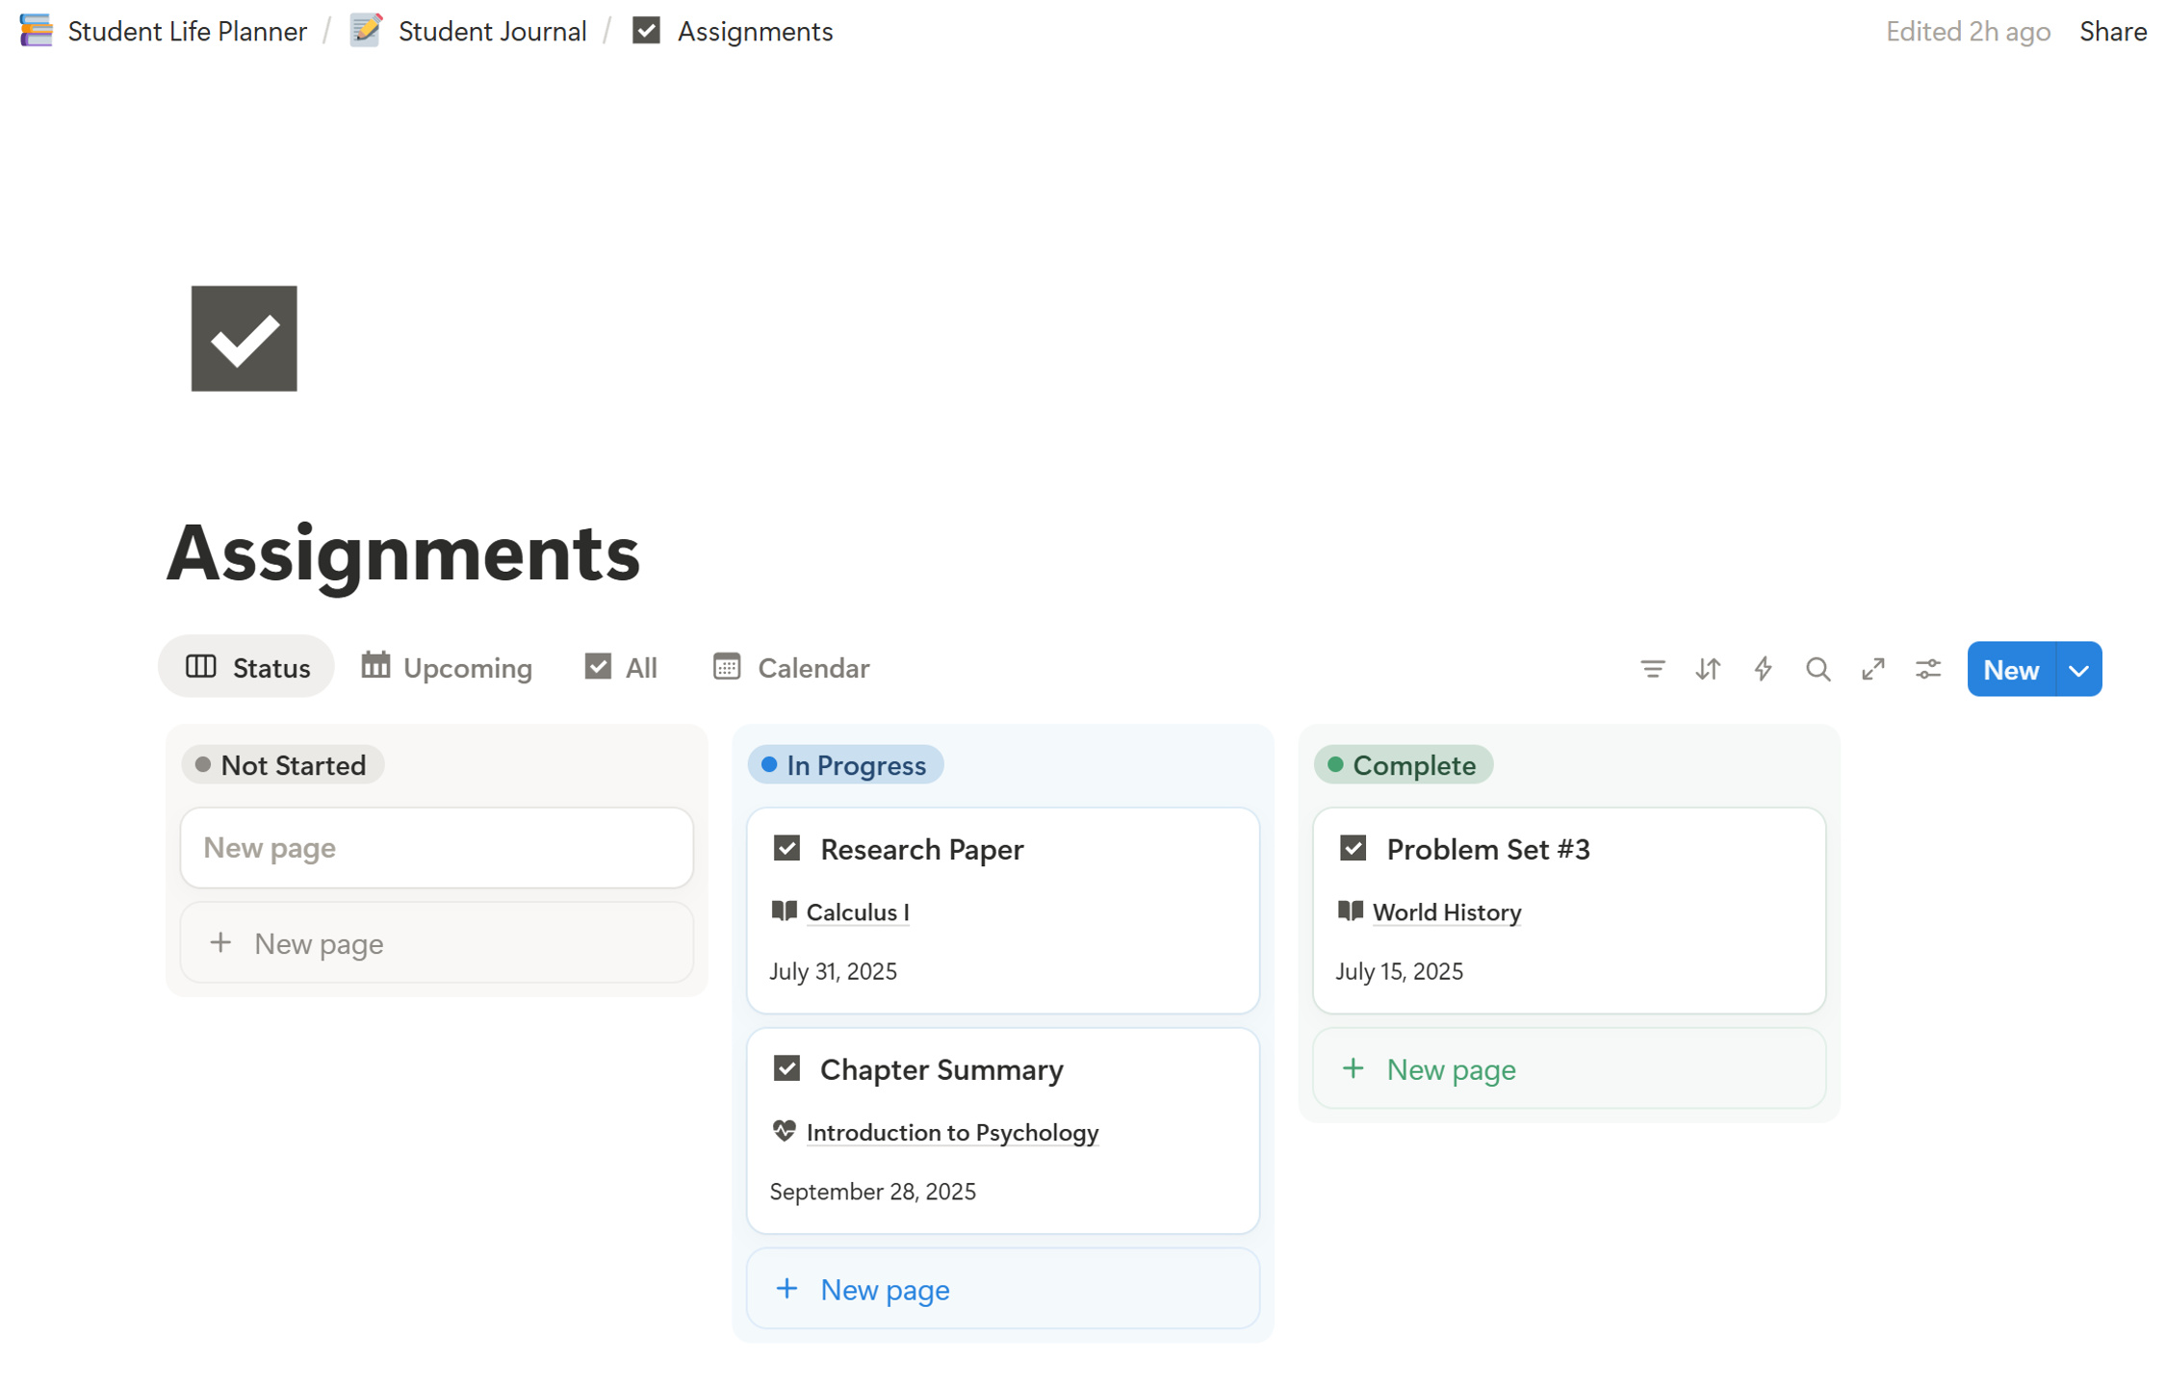Image resolution: width=2166 pixels, height=1386 pixels.
Task: Add New page in Not Started column
Action: [x=436, y=942]
